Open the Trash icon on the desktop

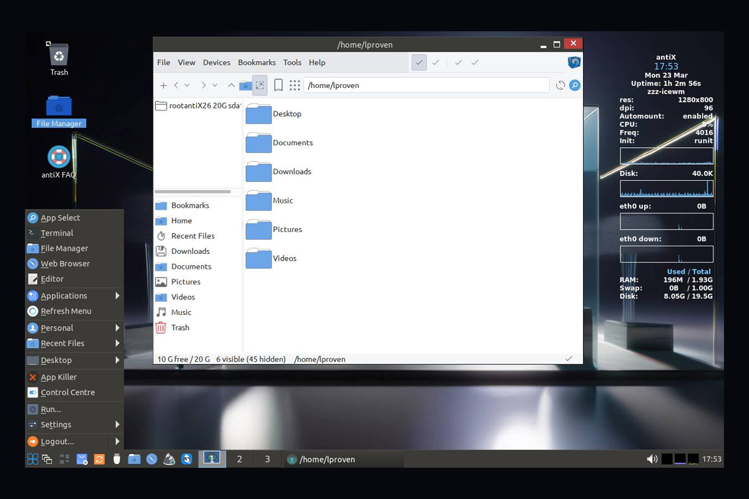click(59, 59)
